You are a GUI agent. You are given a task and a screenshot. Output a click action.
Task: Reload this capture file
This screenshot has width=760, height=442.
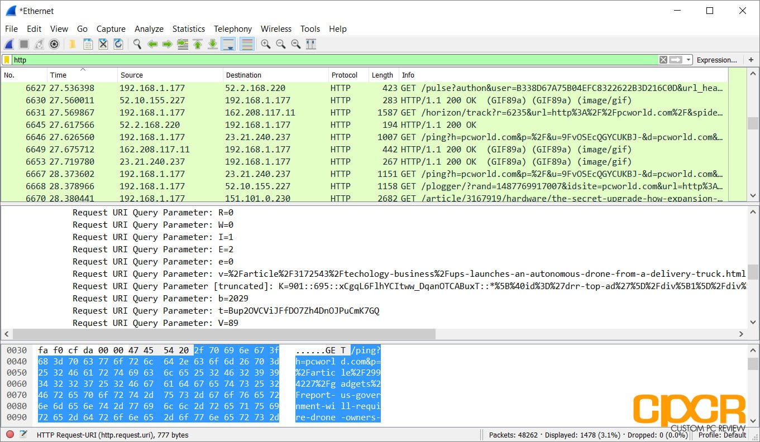click(x=118, y=44)
